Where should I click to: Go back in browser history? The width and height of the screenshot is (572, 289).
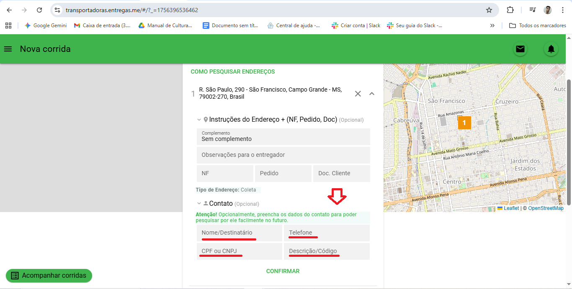(x=9, y=10)
